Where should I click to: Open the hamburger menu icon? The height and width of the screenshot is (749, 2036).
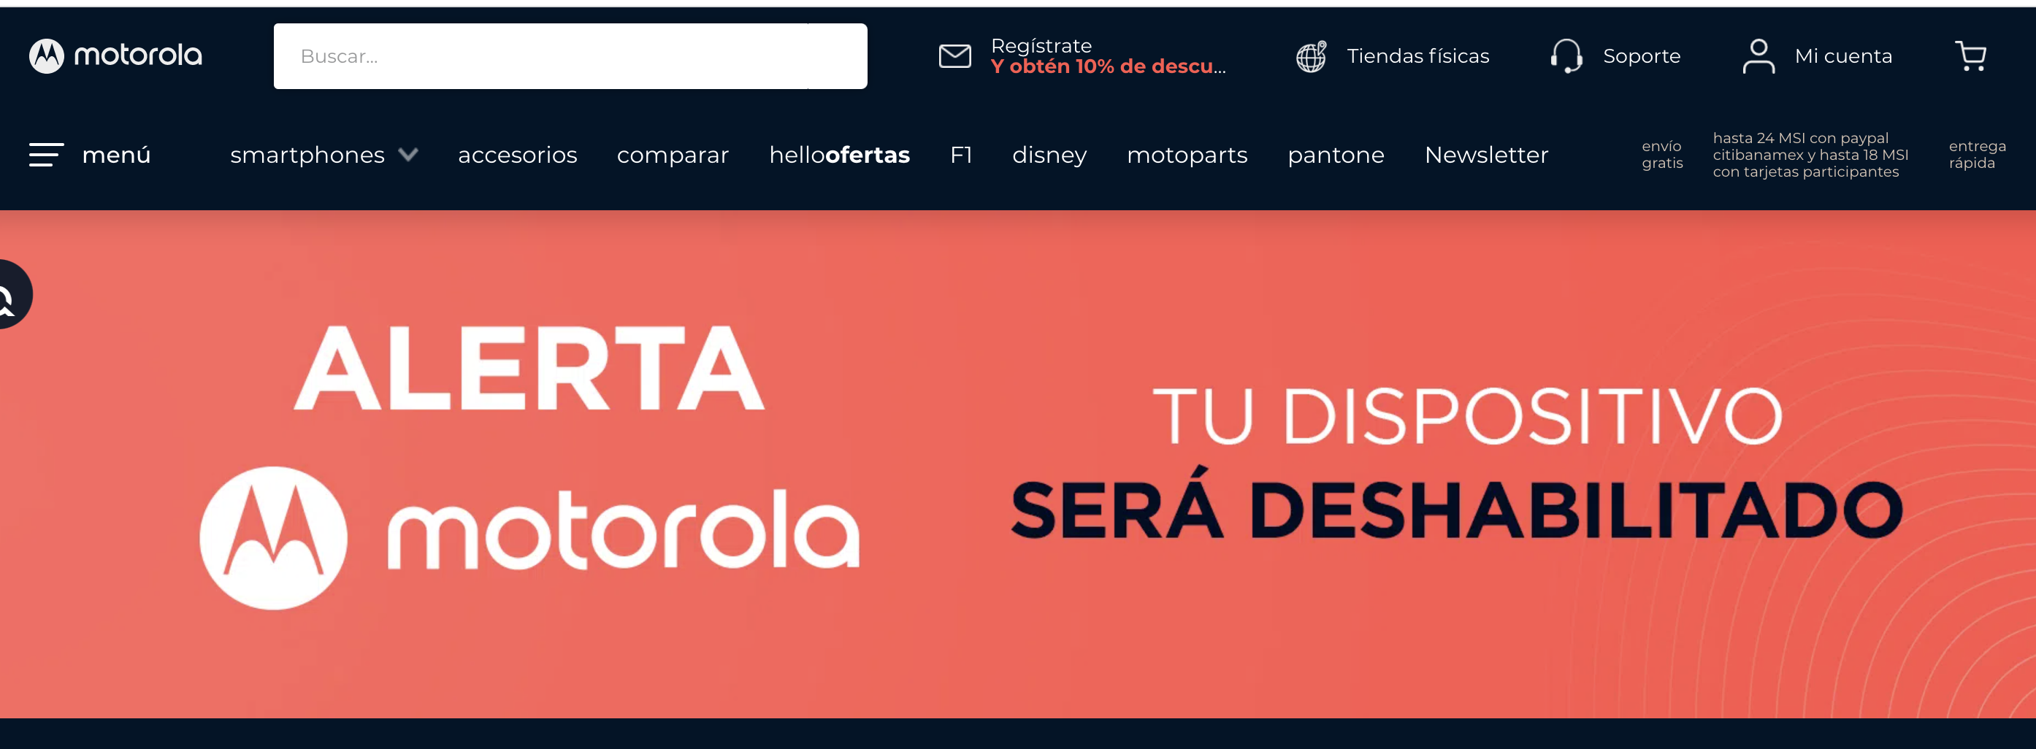pyautogui.click(x=47, y=155)
